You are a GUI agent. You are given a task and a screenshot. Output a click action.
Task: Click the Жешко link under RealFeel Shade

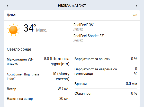tap(78, 40)
